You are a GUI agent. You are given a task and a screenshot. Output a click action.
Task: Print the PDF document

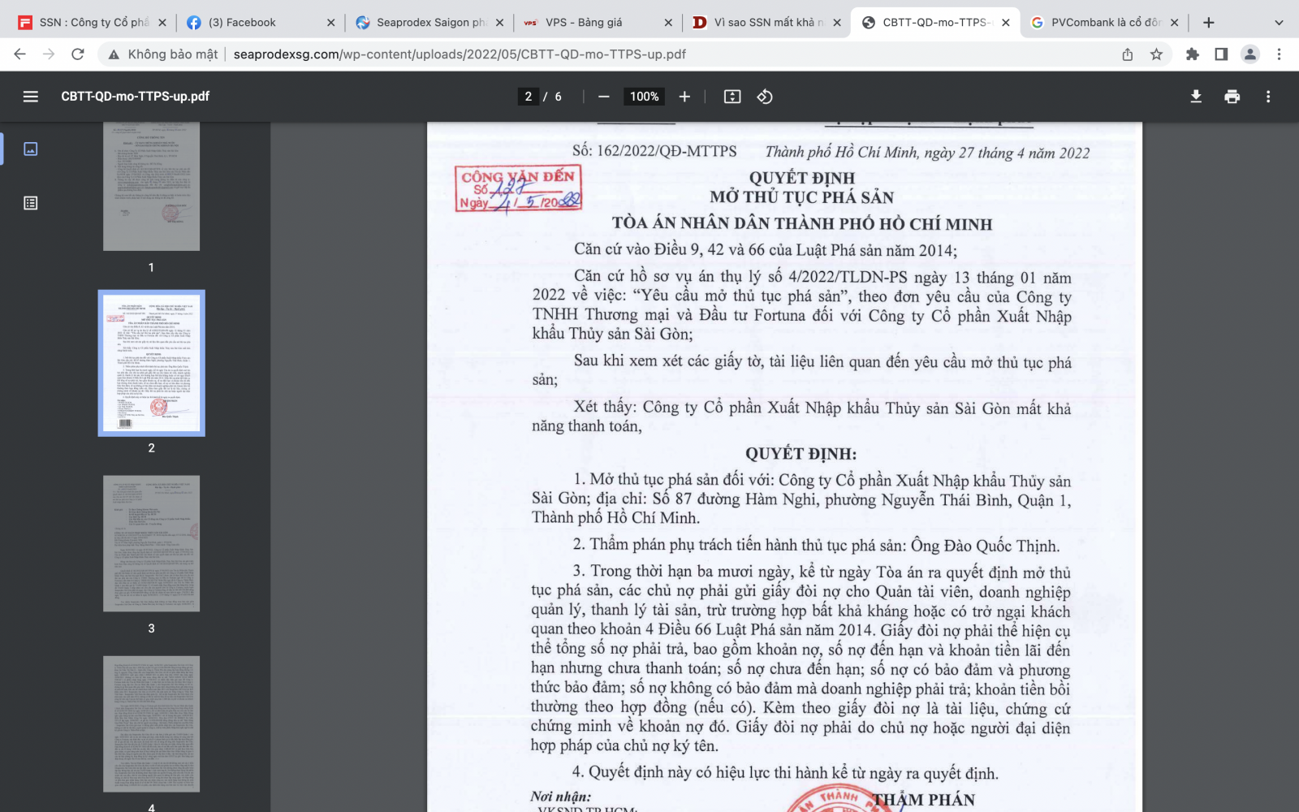[1232, 97]
